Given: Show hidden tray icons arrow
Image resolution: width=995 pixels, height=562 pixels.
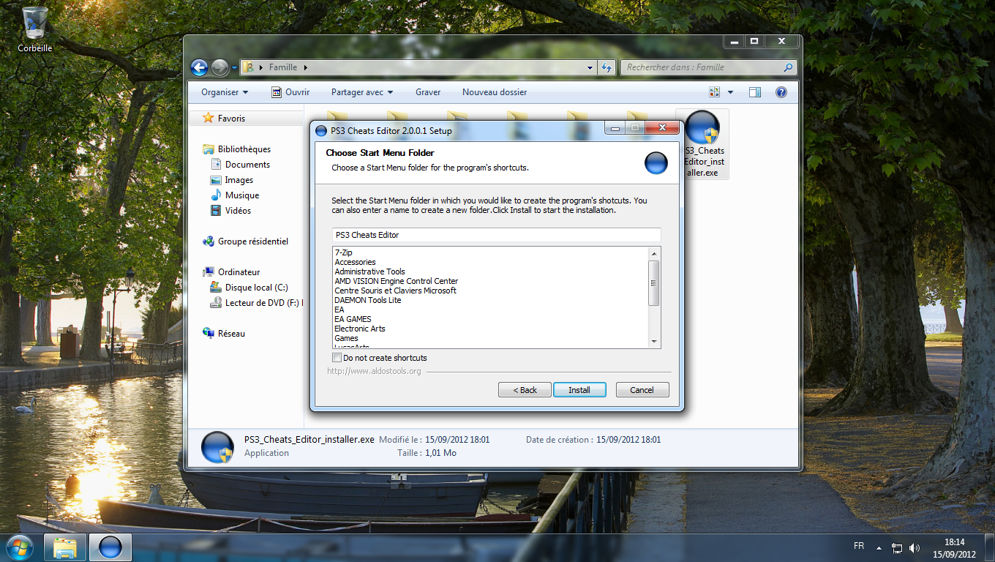Looking at the screenshot, I should tap(879, 547).
